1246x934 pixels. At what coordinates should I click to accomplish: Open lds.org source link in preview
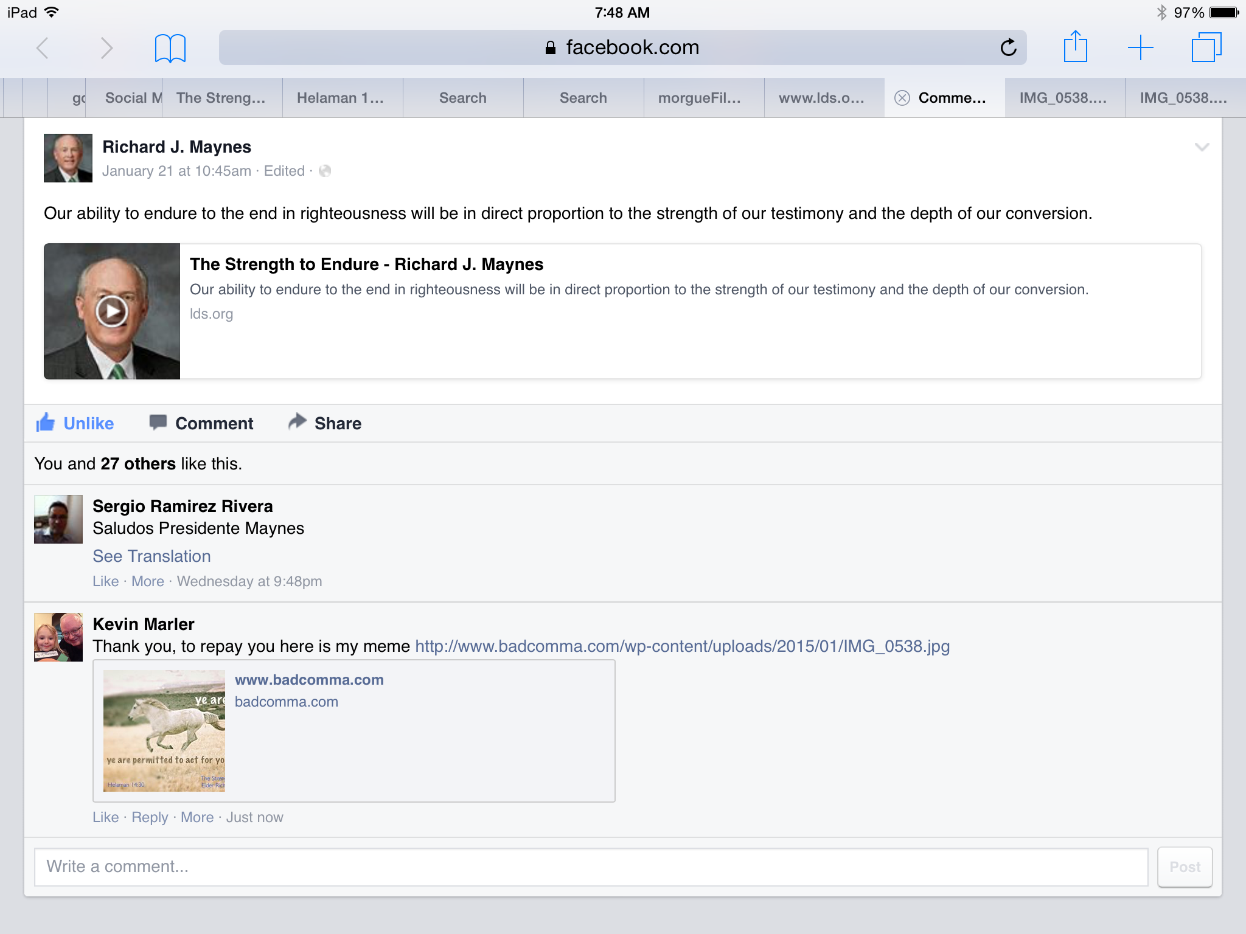(x=211, y=314)
